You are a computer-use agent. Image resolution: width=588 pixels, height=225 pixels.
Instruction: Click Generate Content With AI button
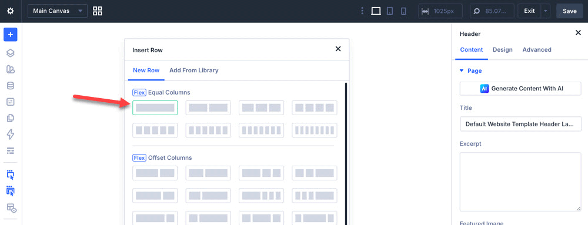pyautogui.click(x=520, y=89)
